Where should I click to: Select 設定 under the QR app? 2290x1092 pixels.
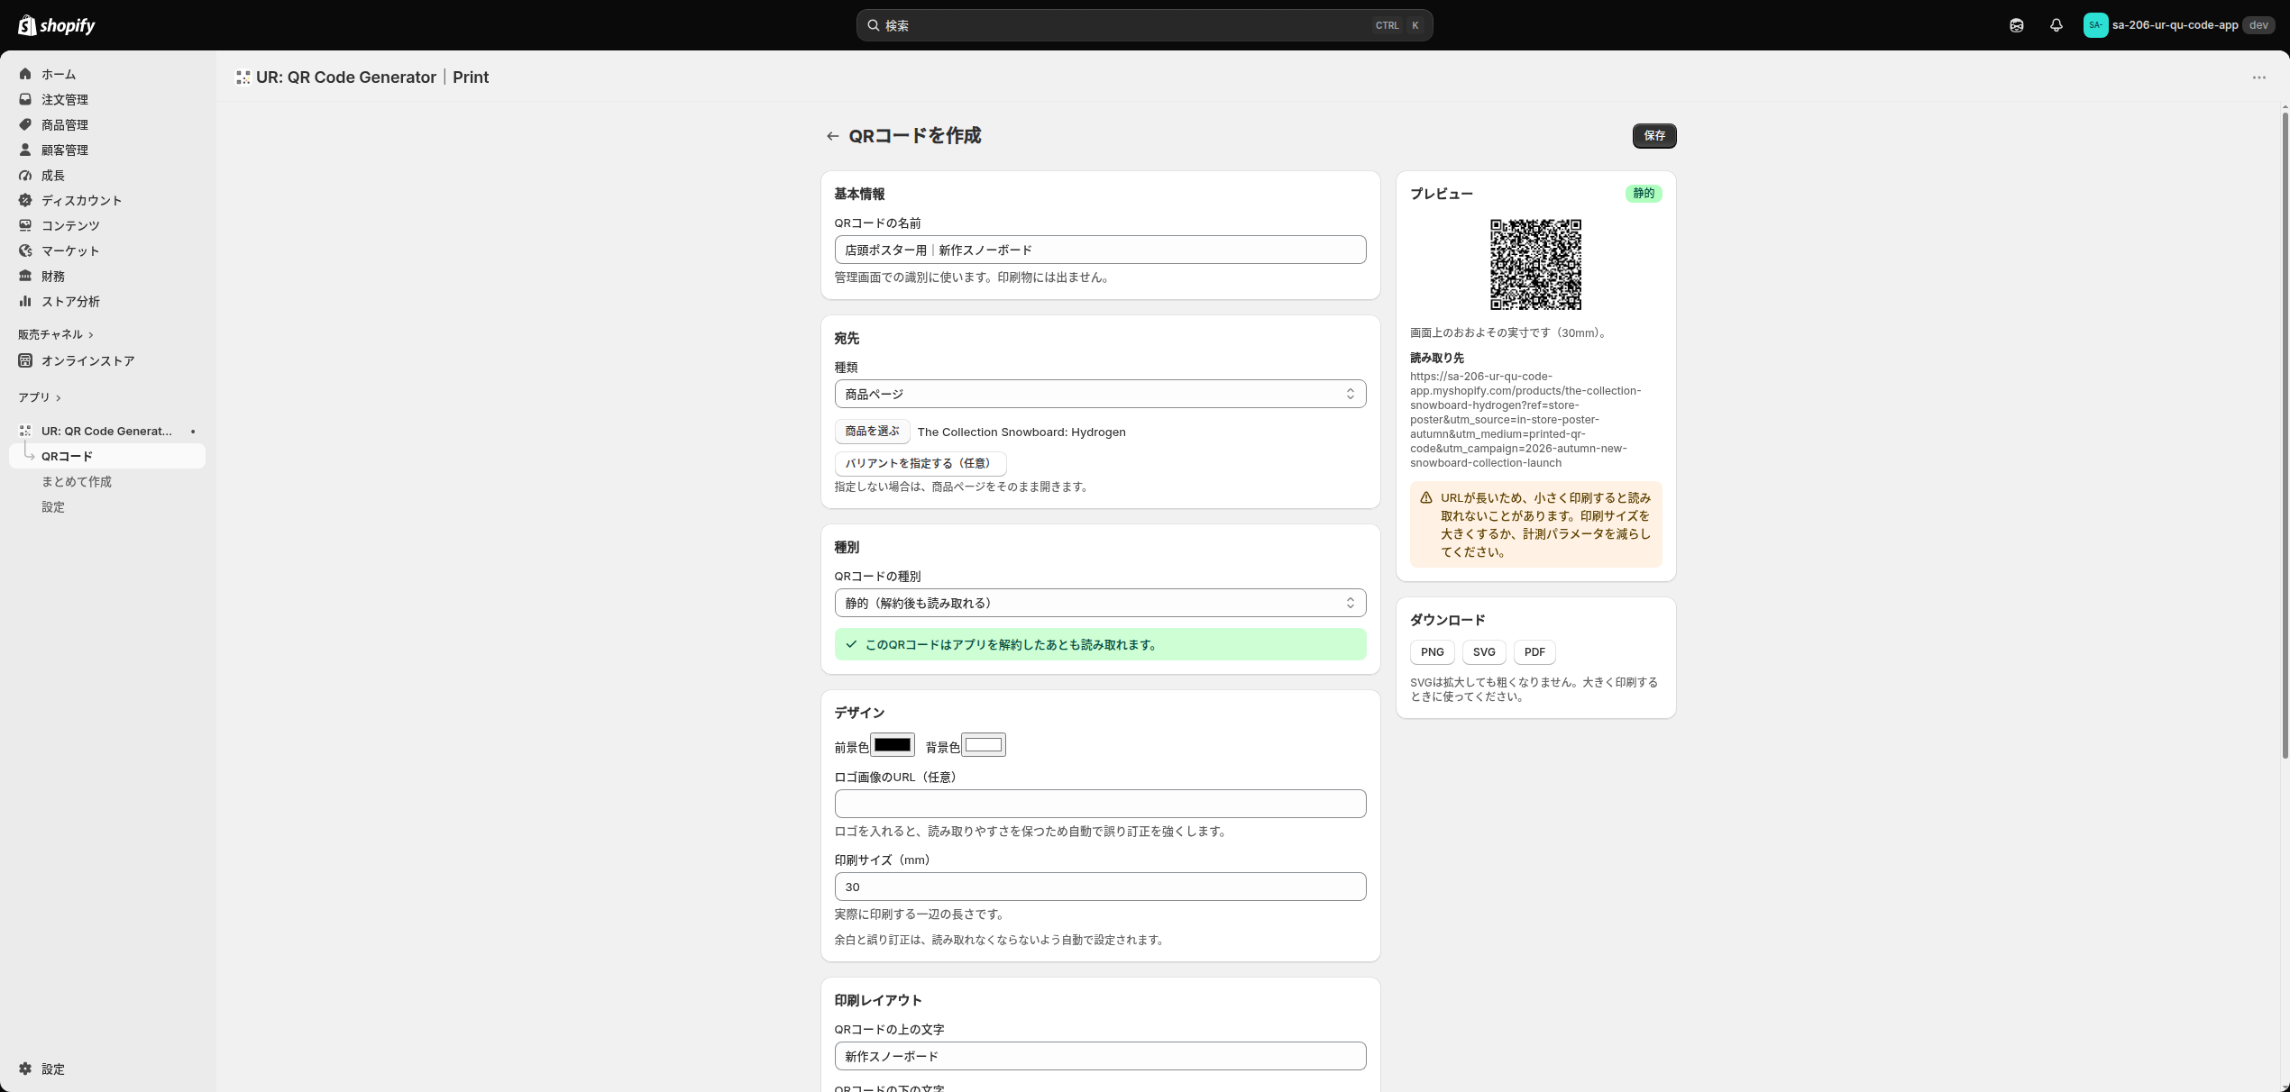pyautogui.click(x=53, y=506)
